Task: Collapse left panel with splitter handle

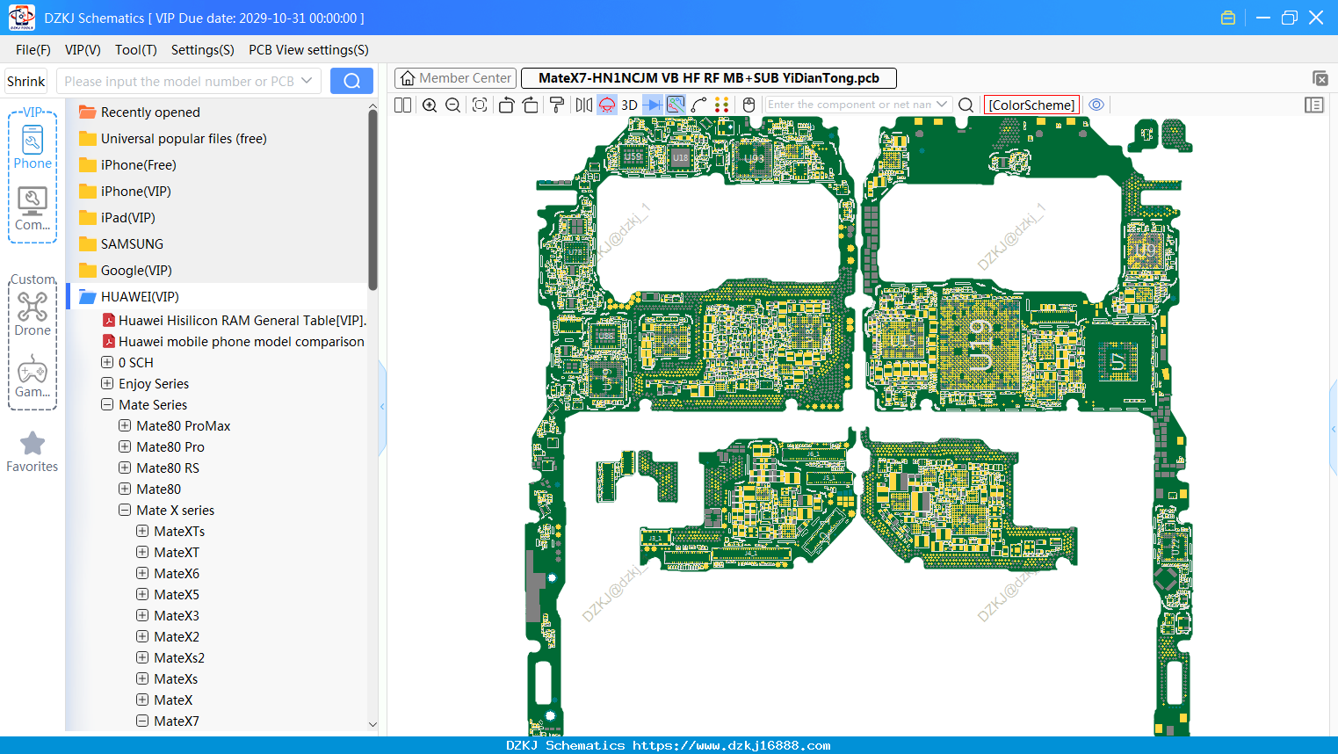Action: click(382, 406)
